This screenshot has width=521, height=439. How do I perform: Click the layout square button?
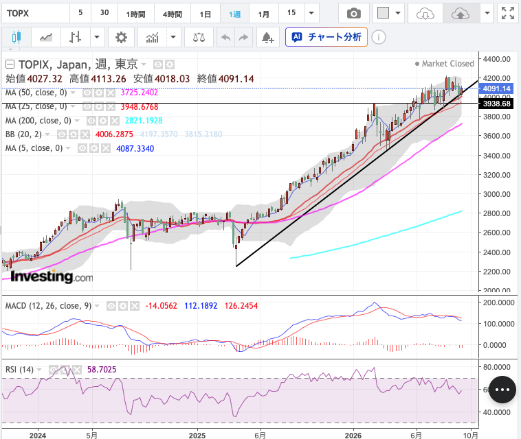(x=383, y=13)
